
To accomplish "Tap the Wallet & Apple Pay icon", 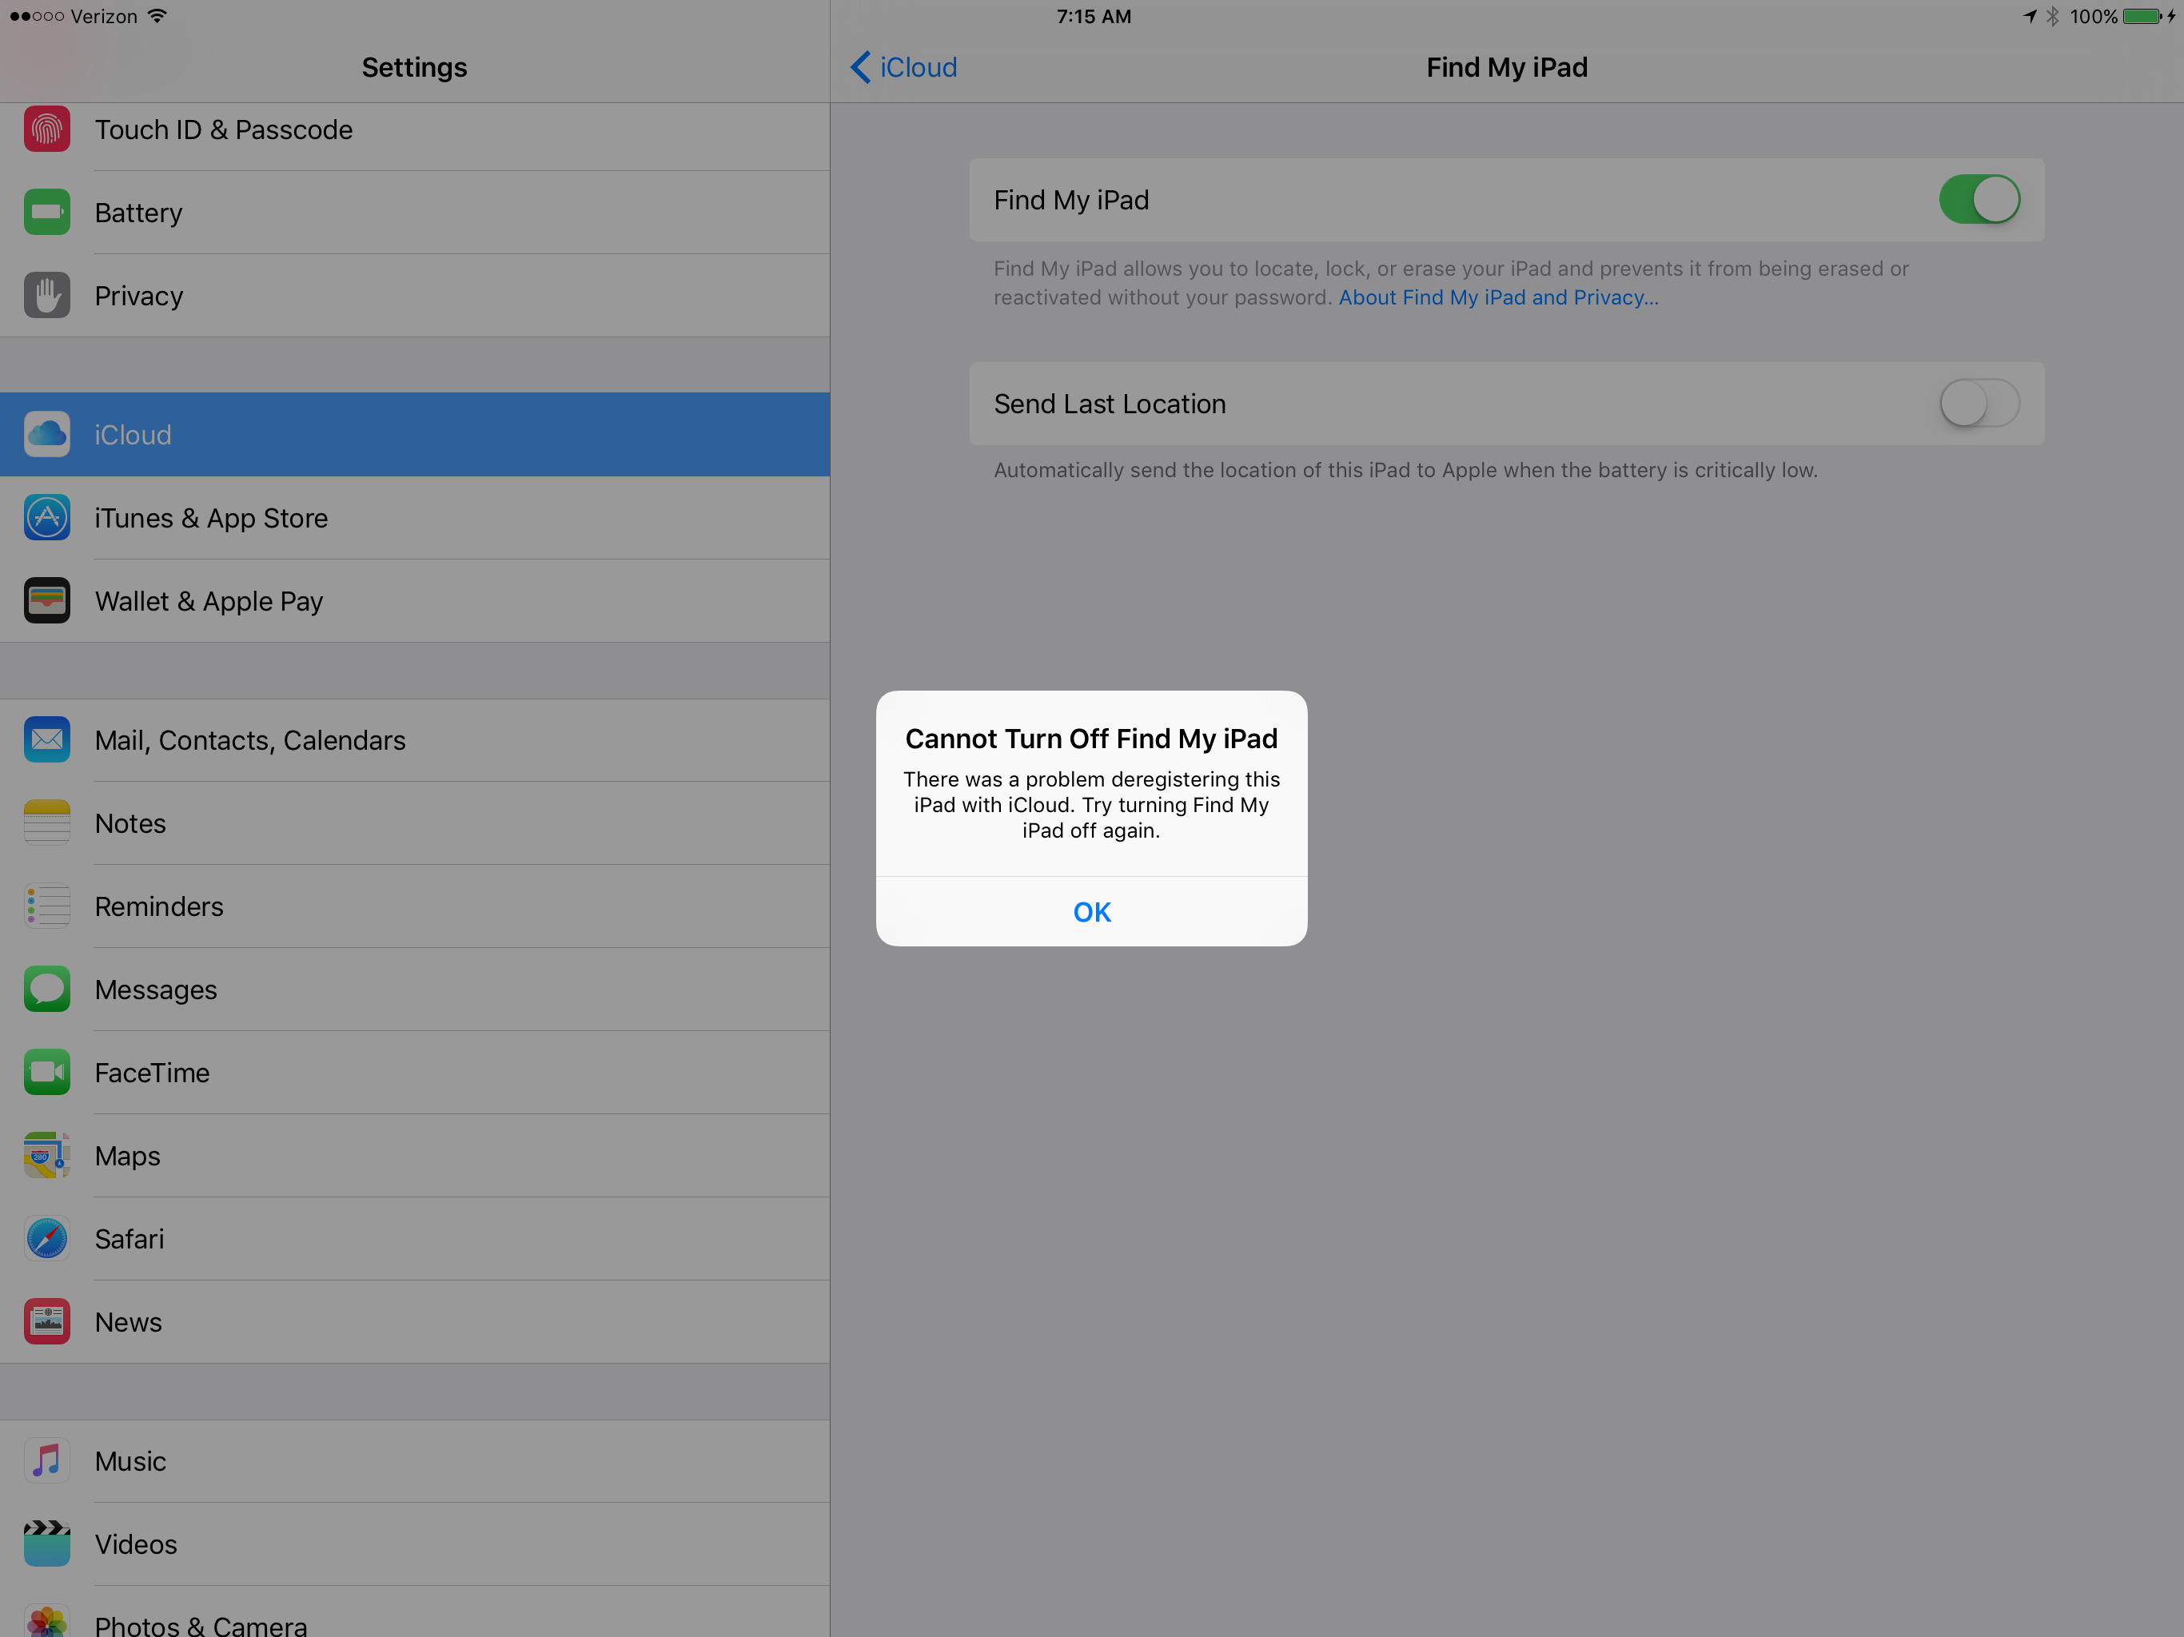I will [46, 600].
